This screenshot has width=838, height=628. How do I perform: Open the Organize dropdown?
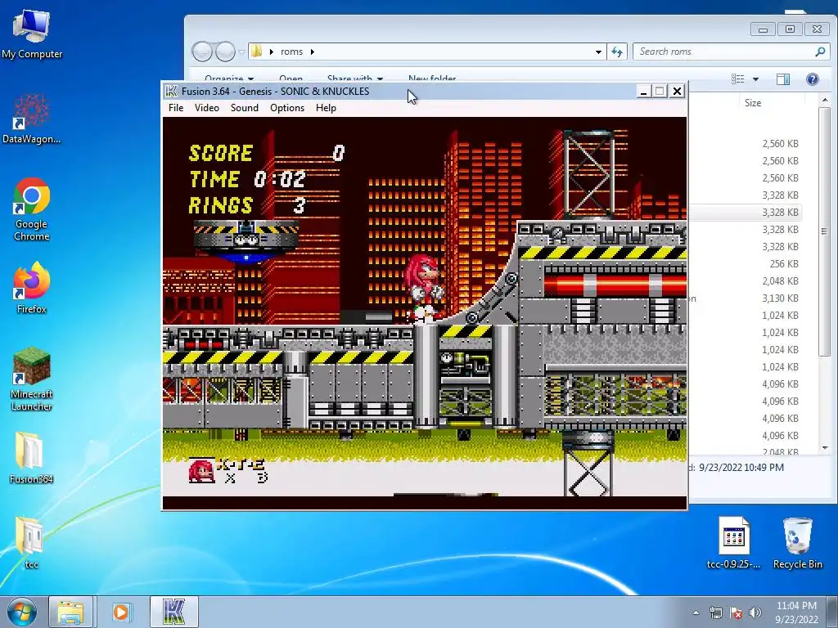tap(229, 79)
